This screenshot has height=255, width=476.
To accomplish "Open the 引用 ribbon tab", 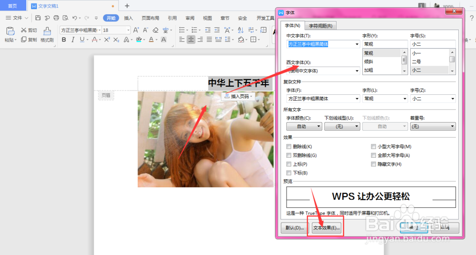I will [172, 18].
